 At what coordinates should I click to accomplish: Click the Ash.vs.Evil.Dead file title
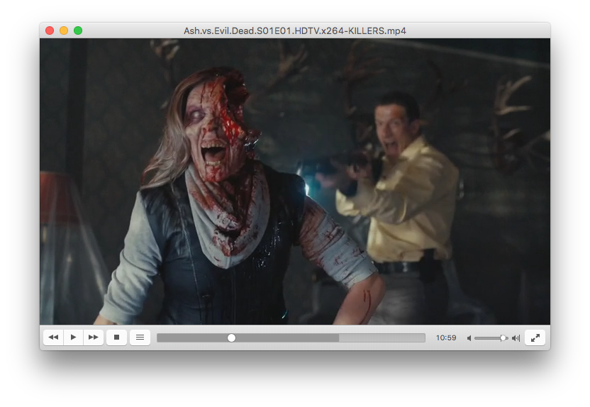(294, 31)
